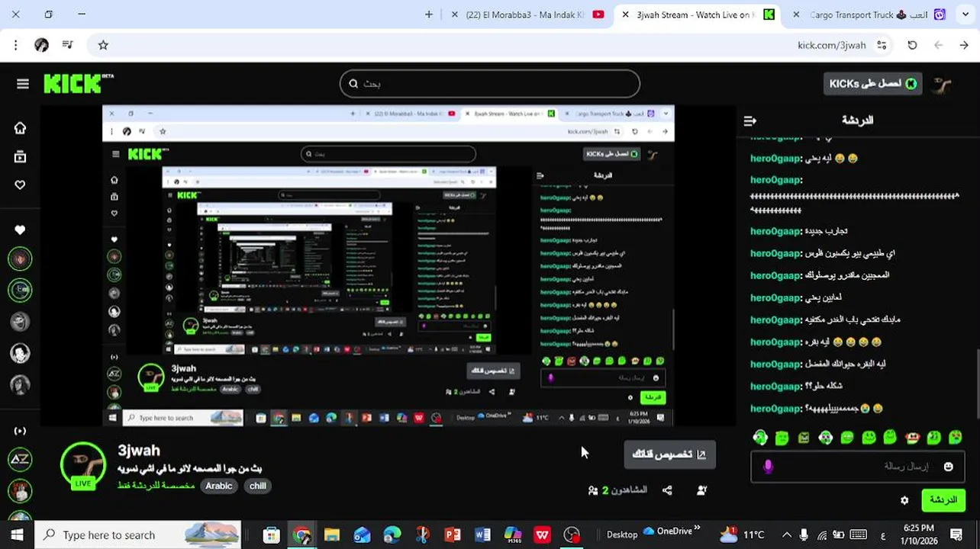Viewport: 980px width, 549px height.
Task: Open the 6:25 PM clock in taskbar
Action: point(918,535)
